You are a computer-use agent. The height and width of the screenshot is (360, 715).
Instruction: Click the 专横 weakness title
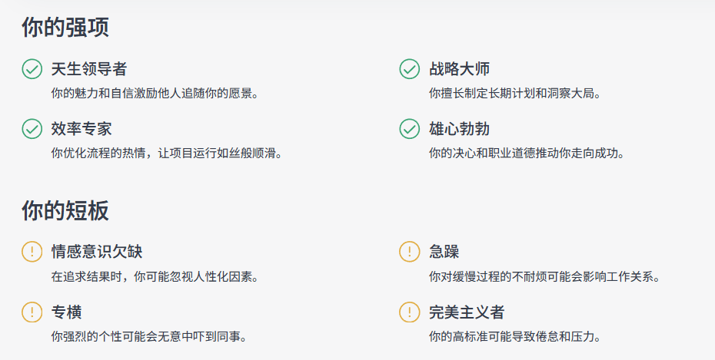pyautogui.click(x=67, y=312)
